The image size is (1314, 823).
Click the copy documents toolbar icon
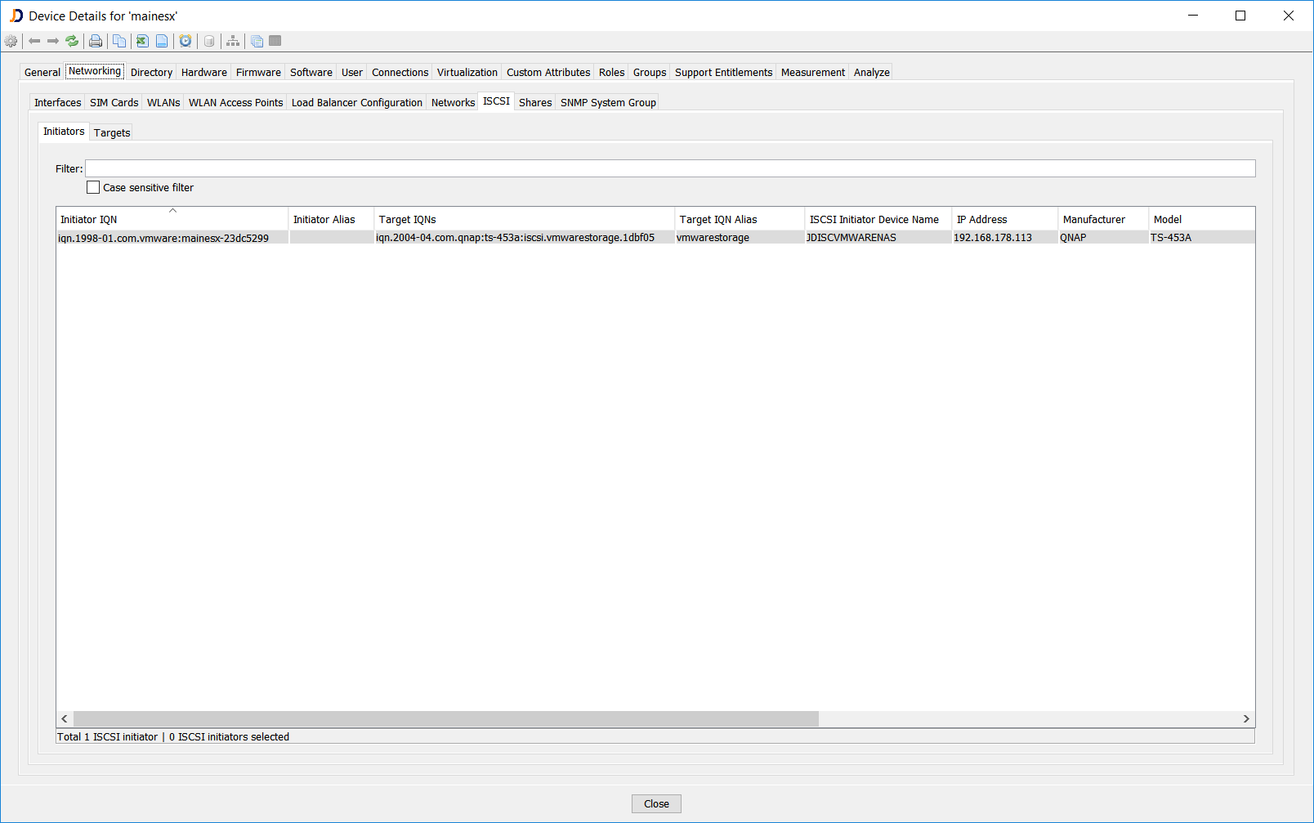coord(119,41)
